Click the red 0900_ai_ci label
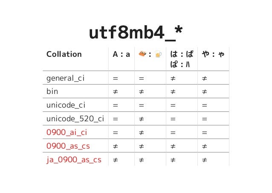This screenshot has width=272, height=193. point(67,132)
